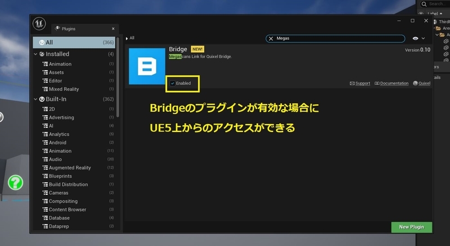Select the Augmented Reality category

(x=75, y=167)
